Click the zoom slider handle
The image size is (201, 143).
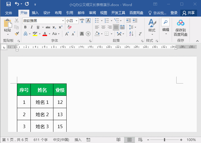click(x=165, y=140)
